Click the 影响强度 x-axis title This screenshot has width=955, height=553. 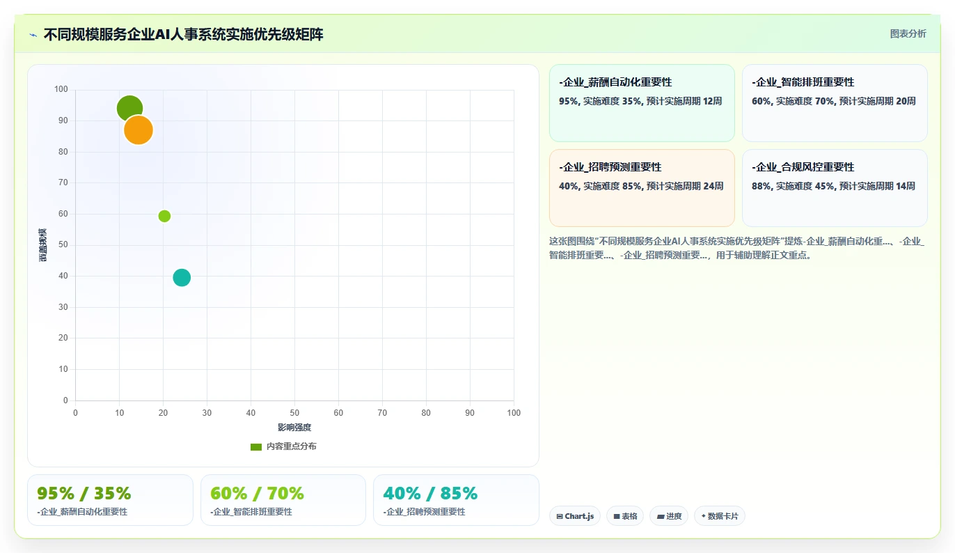click(294, 427)
